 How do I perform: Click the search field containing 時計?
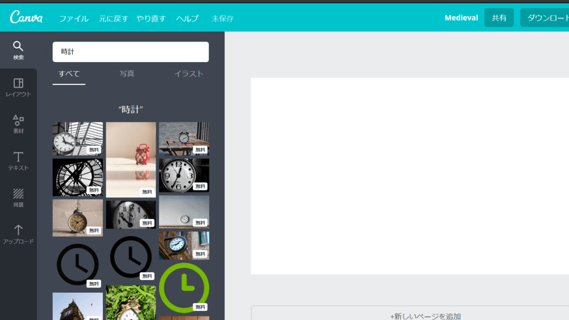(131, 52)
